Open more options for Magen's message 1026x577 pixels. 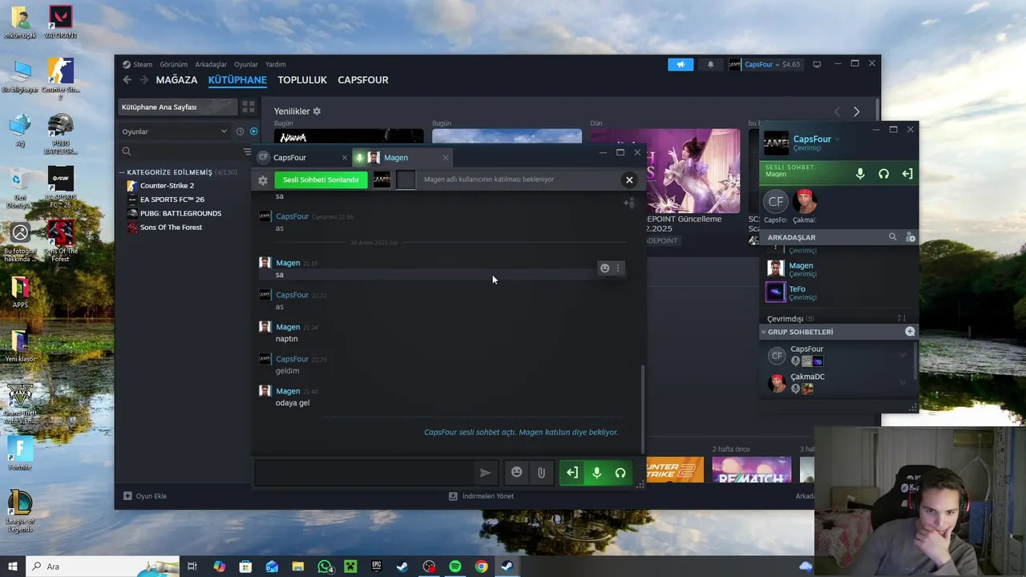click(617, 268)
